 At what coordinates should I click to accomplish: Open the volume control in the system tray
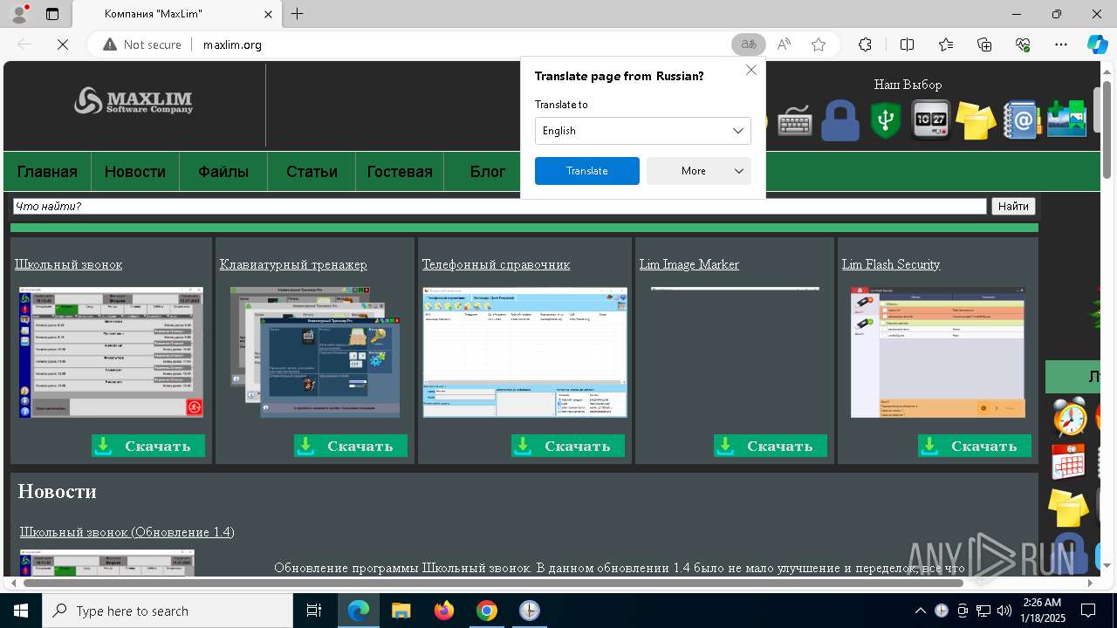click(1004, 611)
